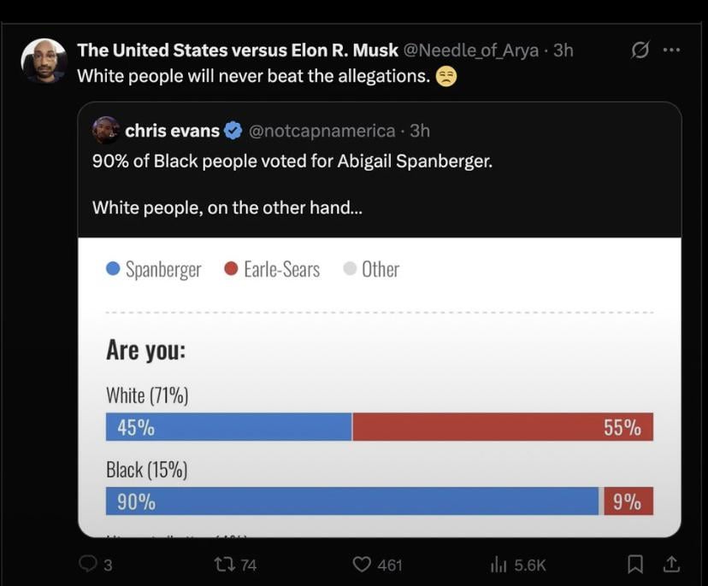708x586 pixels.
Task: Open the quoted tweet's 3h timestamp
Action: point(420,131)
